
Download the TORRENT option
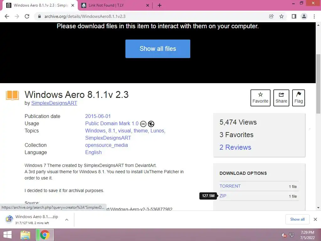[230, 186]
